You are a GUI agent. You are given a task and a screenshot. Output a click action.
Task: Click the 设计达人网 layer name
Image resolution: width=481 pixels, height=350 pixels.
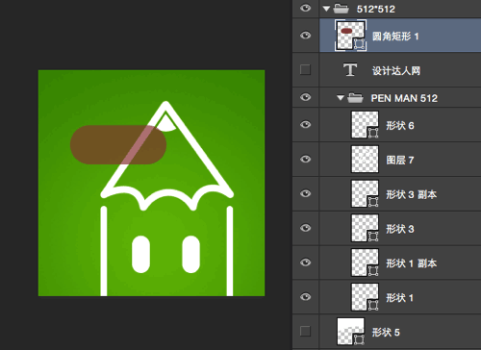(x=396, y=70)
